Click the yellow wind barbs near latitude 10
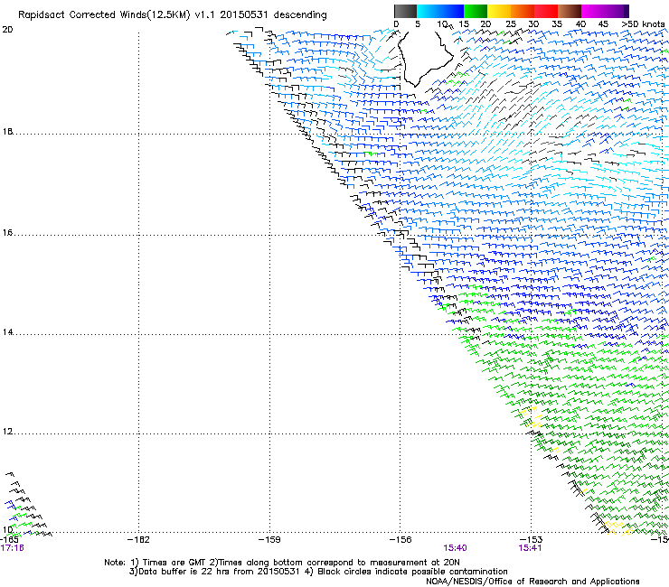 coord(617,527)
